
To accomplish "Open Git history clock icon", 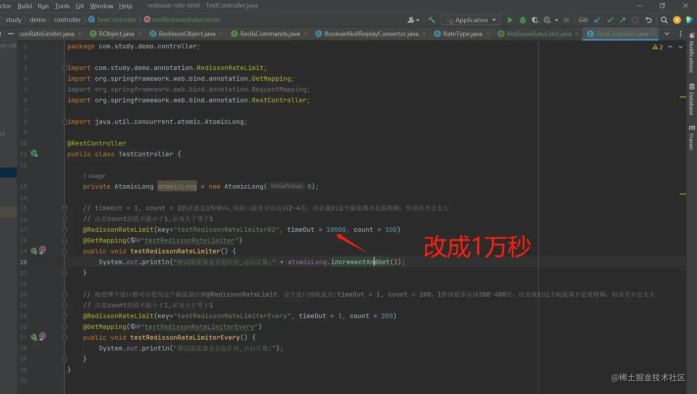I will coord(635,20).
